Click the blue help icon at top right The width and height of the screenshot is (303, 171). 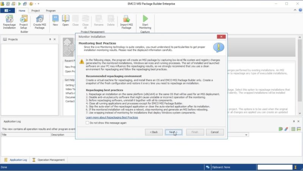pos(300,10)
